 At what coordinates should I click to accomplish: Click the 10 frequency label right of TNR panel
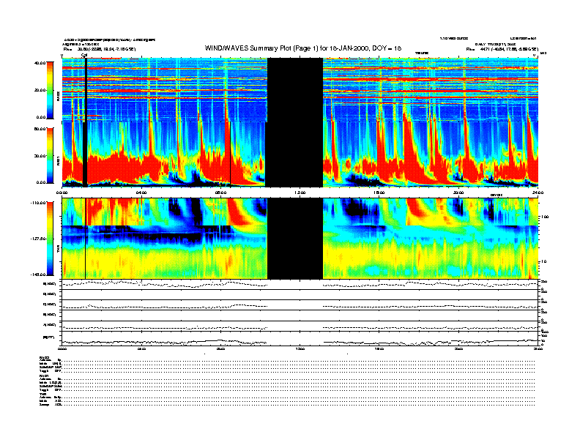[x=544, y=262]
